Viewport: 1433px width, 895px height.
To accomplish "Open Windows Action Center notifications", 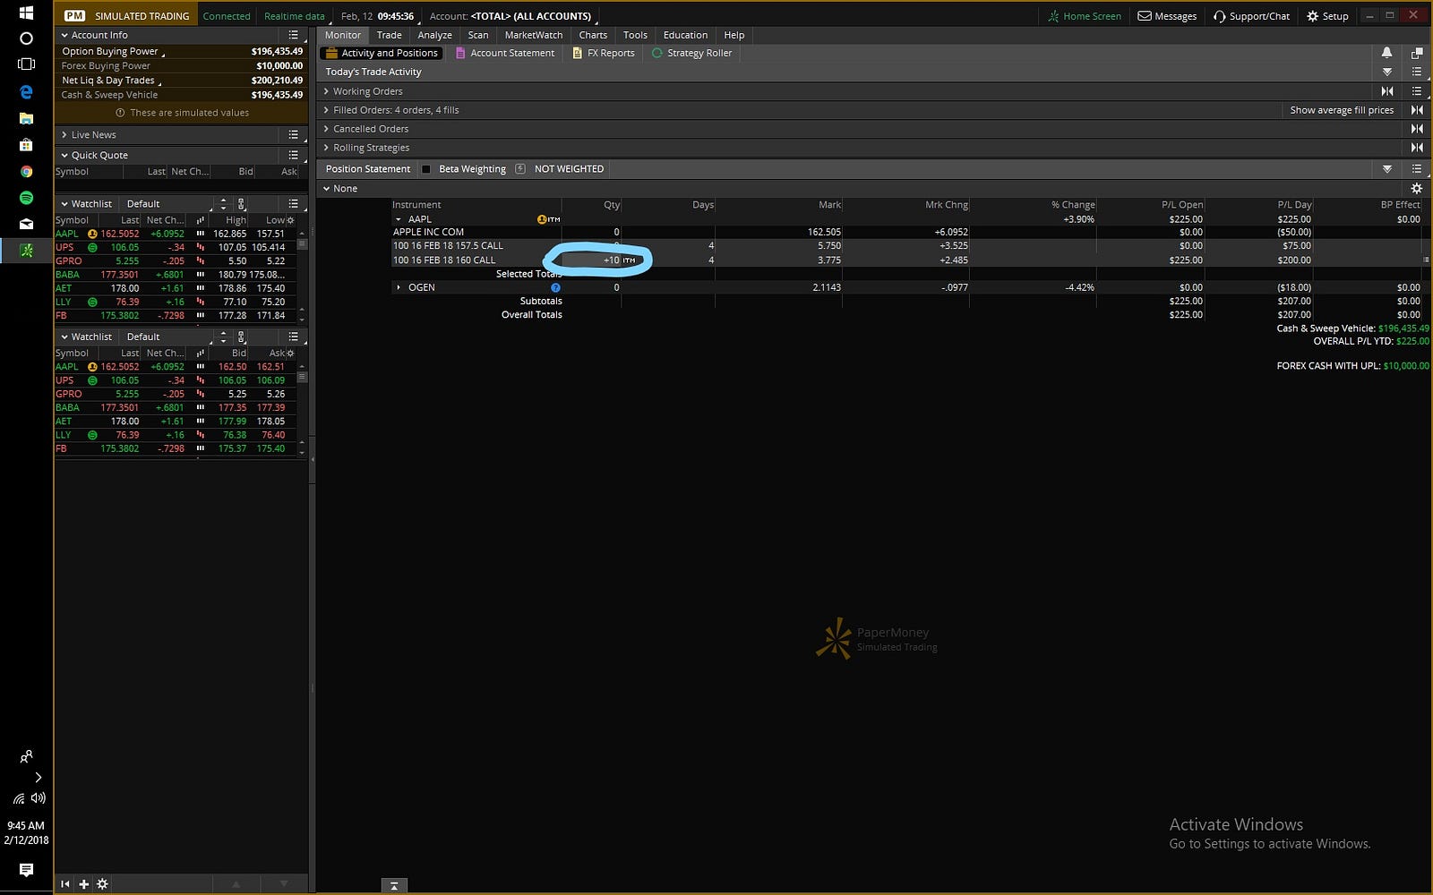I will coord(26,869).
